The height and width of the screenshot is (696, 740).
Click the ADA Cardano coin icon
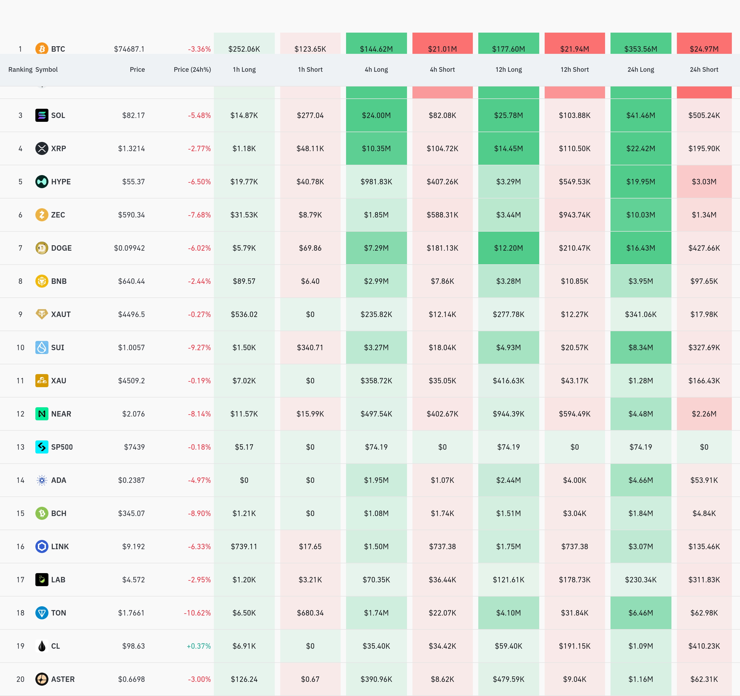click(42, 480)
